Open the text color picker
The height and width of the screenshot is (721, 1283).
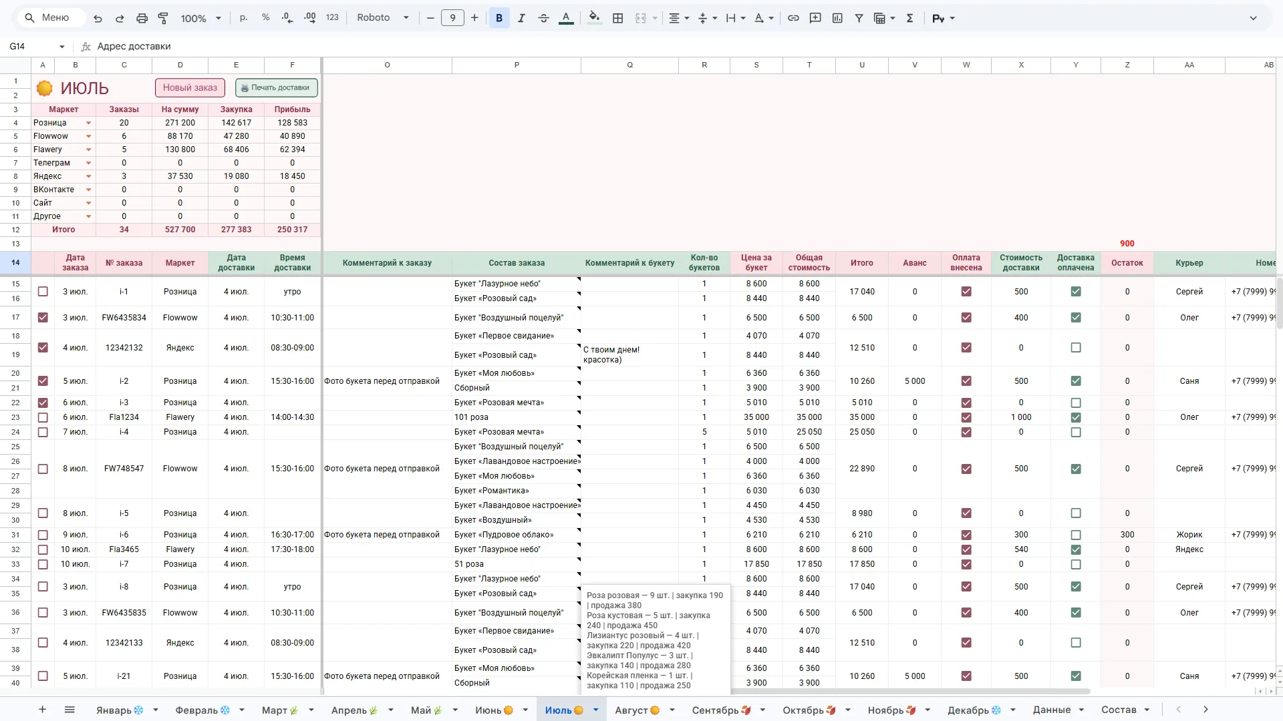[x=566, y=18]
